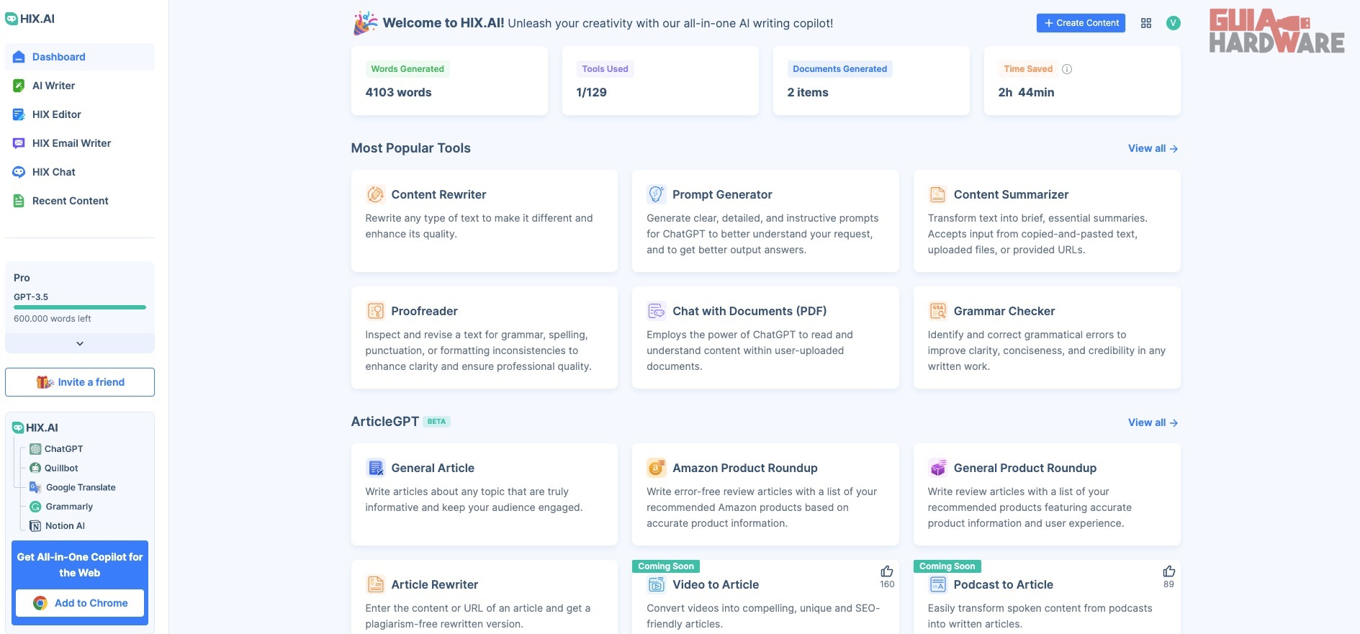The height and width of the screenshot is (634, 1360).
Task: Open the apps grid icon in header
Action: pos(1146,23)
